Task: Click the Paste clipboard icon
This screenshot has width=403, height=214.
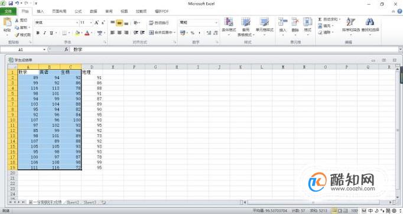Action: click(7, 22)
